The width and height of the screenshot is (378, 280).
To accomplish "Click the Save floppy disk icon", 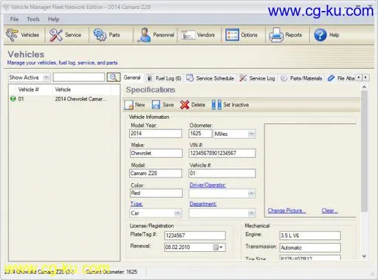I will tap(156, 105).
